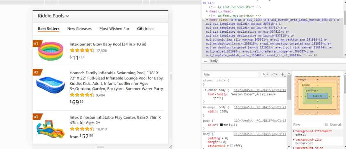Click the padding label in box model

tap(311, 90)
